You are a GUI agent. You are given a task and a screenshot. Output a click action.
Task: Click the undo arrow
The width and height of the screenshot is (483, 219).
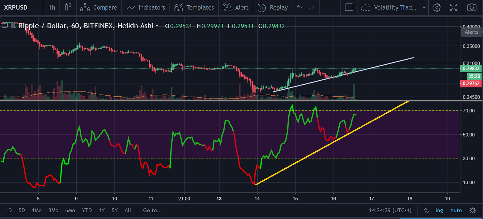299,7
